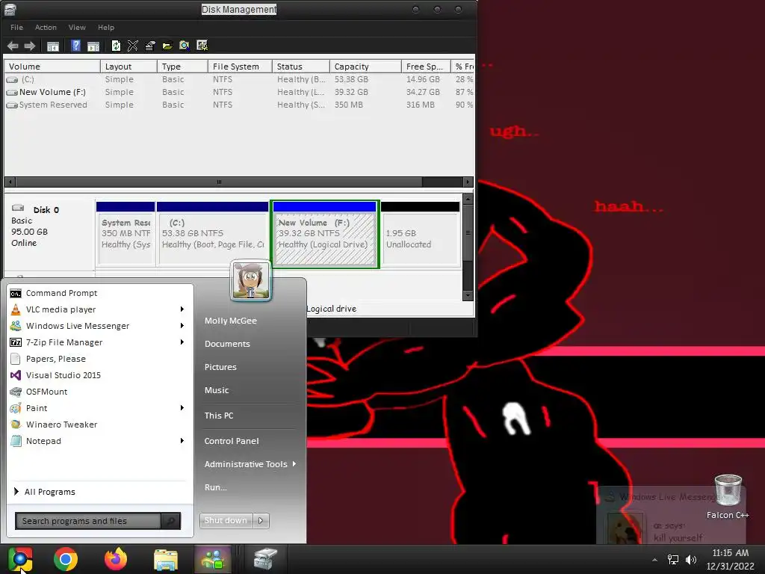Select System Reserved row in volume list
The image size is (765, 574).
(239, 105)
